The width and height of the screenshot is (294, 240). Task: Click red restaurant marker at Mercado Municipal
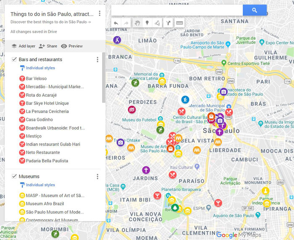[229, 112]
